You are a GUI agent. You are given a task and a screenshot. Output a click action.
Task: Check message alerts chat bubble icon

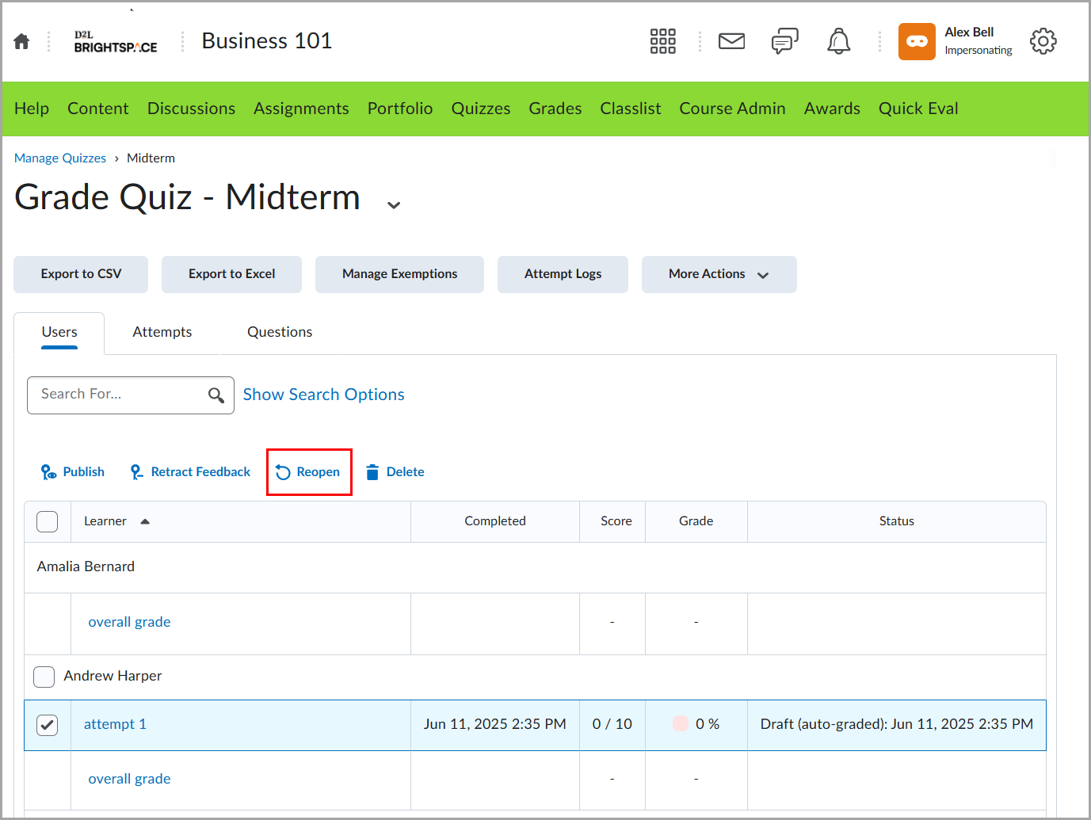(x=784, y=41)
